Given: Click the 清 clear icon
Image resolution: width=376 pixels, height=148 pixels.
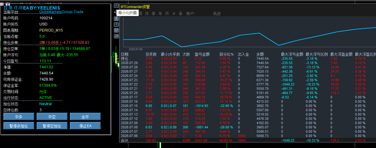Looking at the screenshot, I should (x=116, y=19).
